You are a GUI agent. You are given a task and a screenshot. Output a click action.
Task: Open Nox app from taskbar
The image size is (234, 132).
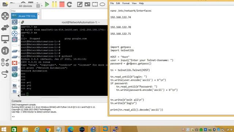tap(82, 129)
